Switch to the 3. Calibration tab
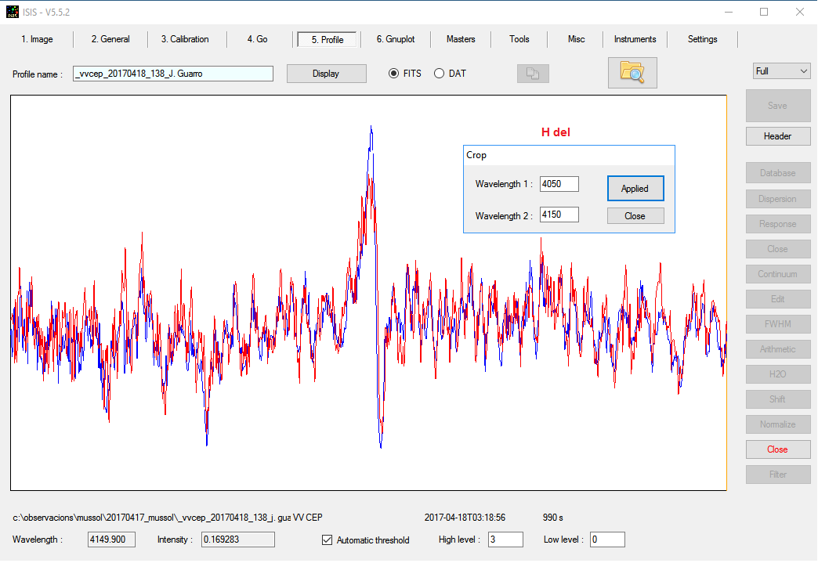The height and width of the screenshot is (563, 818). coord(185,39)
